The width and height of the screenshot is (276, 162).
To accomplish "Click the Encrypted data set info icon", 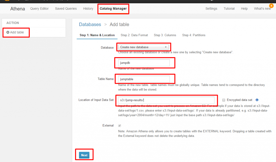I will [257, 100].
